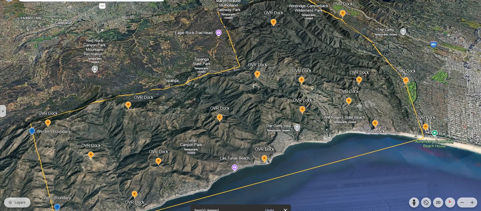The image size is (481, 211).
Task: Select the Western Boundary blue pin
Action: (32, 131)
